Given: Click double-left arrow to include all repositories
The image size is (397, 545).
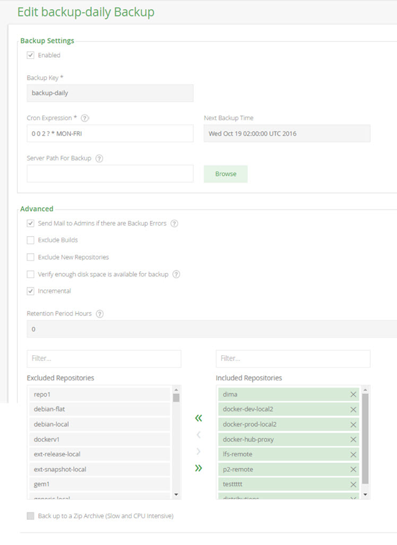Looking at the screenshot, I should pyautogui.click(x=199, y=418).
